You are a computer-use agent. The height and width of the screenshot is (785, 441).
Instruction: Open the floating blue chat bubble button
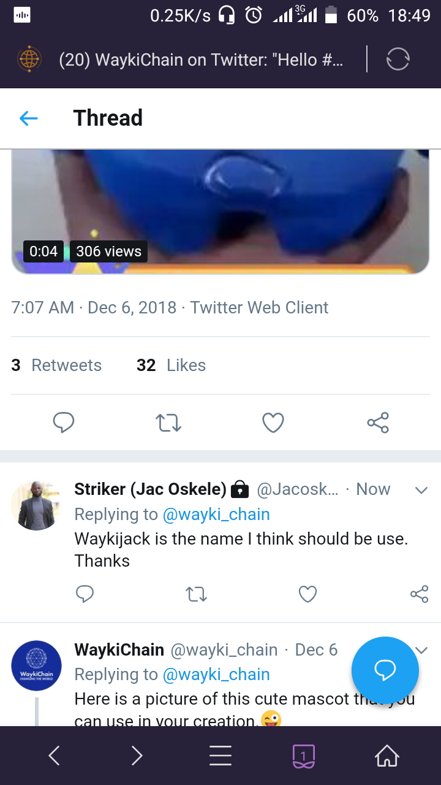click(x=385, y=670)
